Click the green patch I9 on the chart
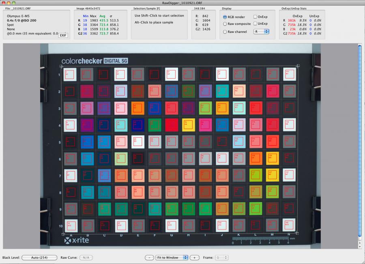Screen dimensions: 365x264 206,209
